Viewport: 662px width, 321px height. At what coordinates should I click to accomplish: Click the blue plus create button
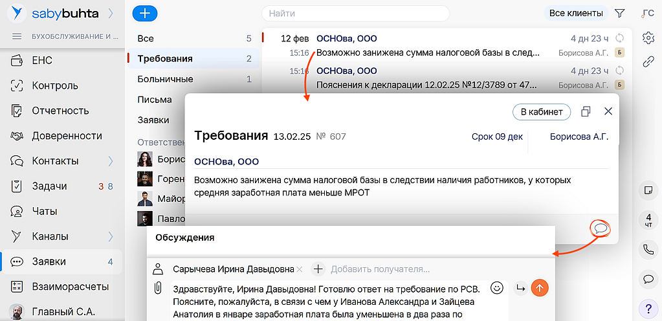click(145, 13)
